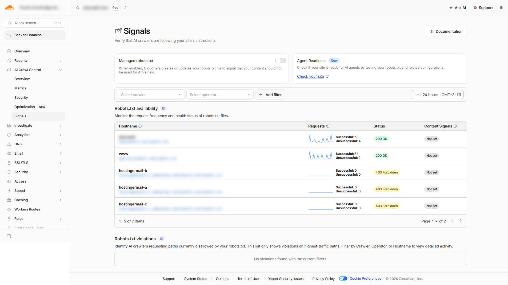The width and height of the screenshot is (508, 285).
Task: Open the Select operator dropdown
Action: tap(220, 95)
